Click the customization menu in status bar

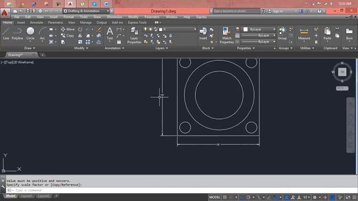click(354, 197)
